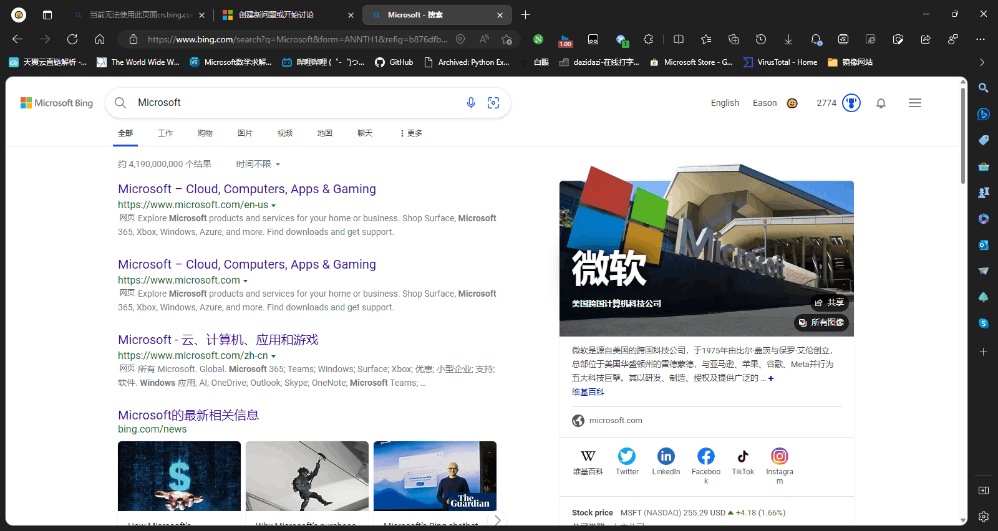Open browser Settings and more menu
Viewport: 998px width, 531px height.
981,39
